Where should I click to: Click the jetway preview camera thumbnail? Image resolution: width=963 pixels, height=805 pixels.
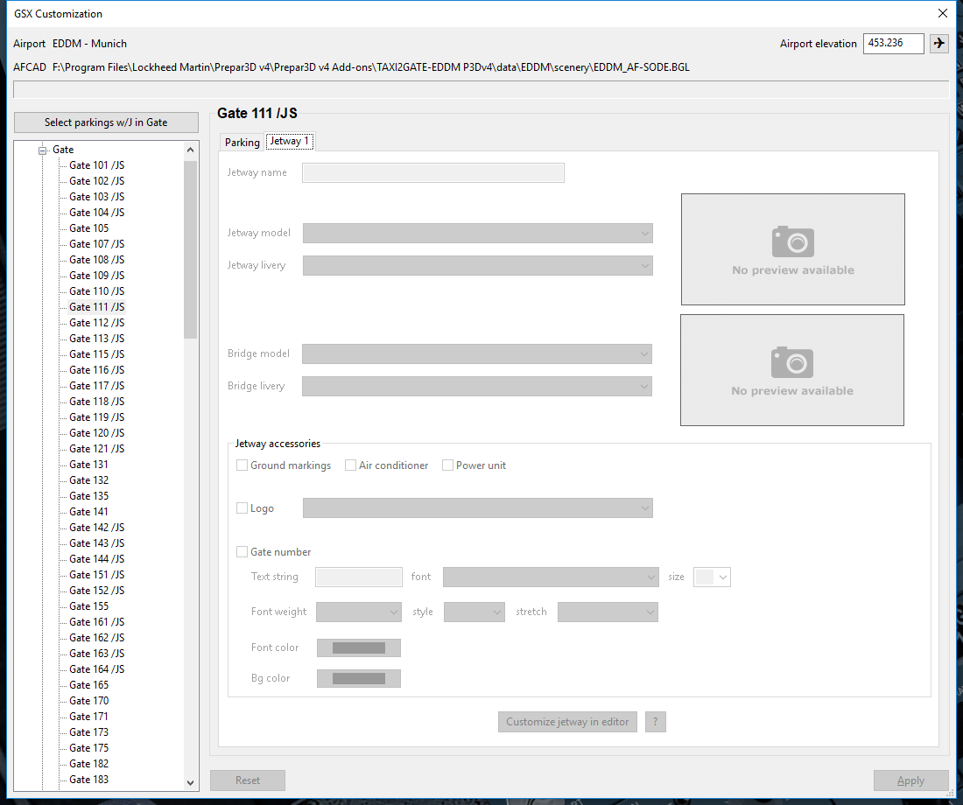(792, 249)
